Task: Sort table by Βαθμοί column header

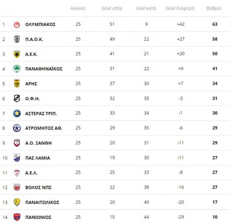Action: (x=214, y=8)
